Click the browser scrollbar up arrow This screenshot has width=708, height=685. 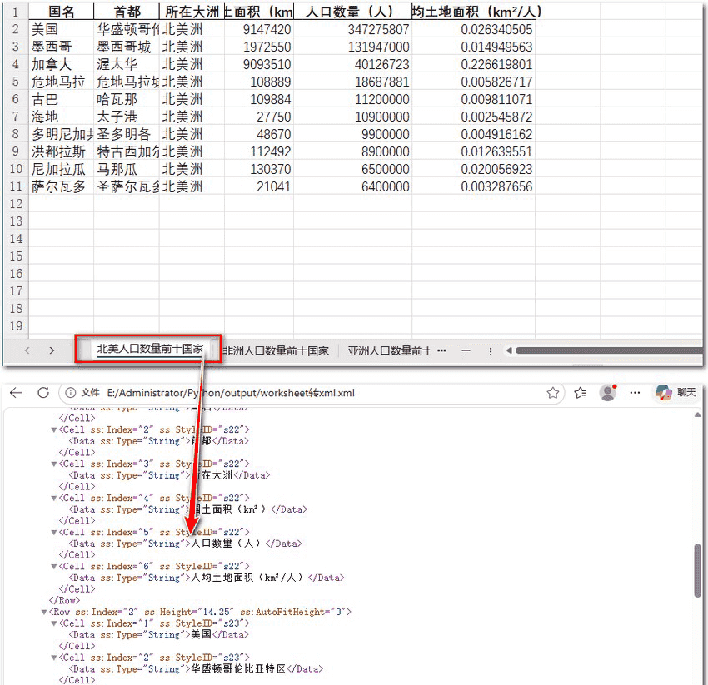tap(698, 414)
